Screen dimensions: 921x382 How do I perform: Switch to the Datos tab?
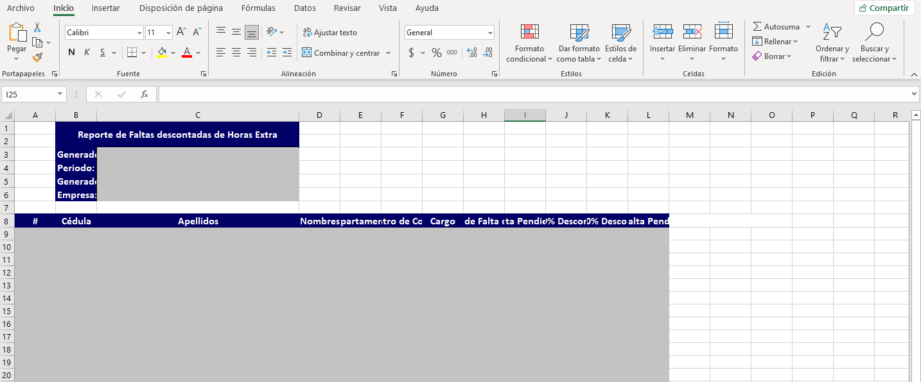[305, 8]
